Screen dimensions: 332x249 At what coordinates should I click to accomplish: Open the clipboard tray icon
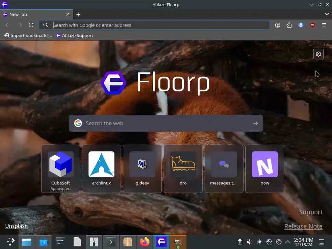[240, 242]
